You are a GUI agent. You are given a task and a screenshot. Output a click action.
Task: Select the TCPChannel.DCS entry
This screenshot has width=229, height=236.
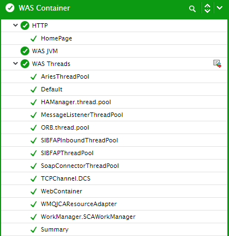[66, 178]
